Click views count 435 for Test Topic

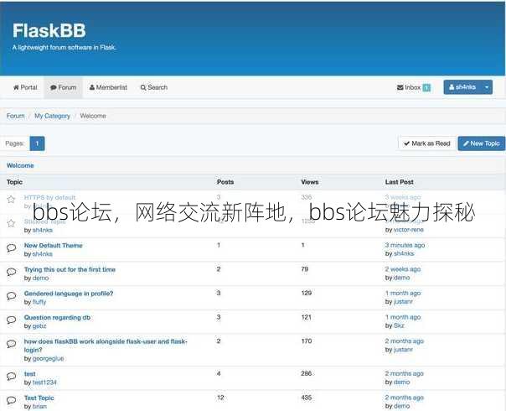(307, 398)
